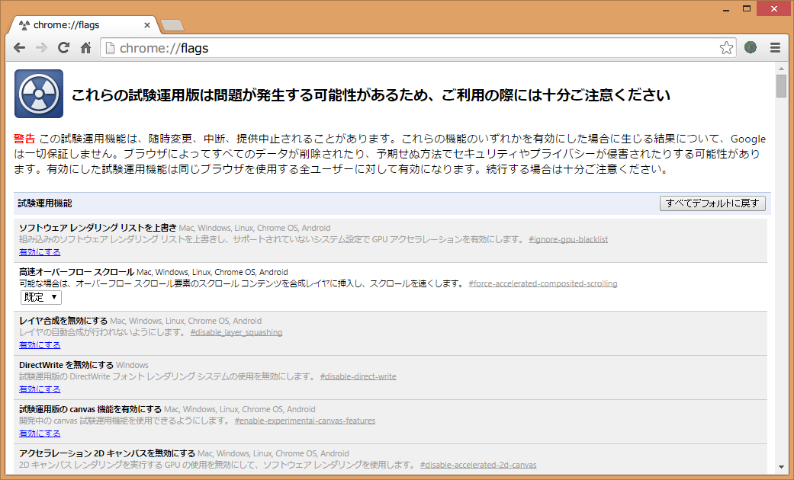
Task: Click the page info icon in omnibox
Action: tap(110, 47)
